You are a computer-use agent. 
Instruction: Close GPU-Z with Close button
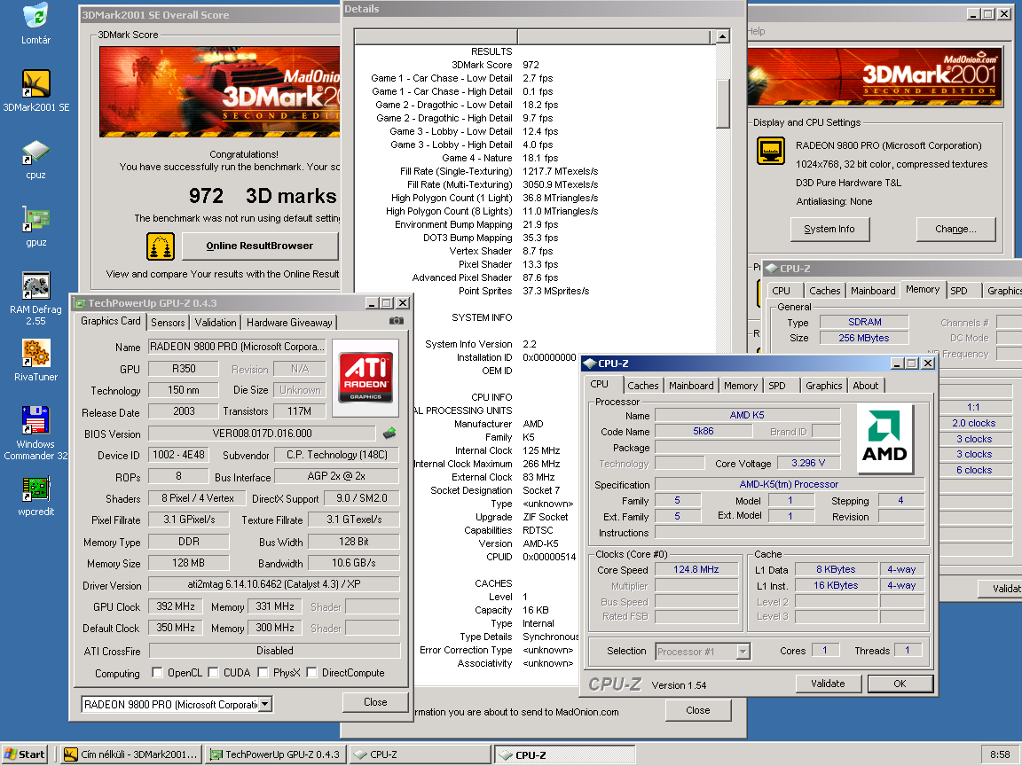(375, 702)
